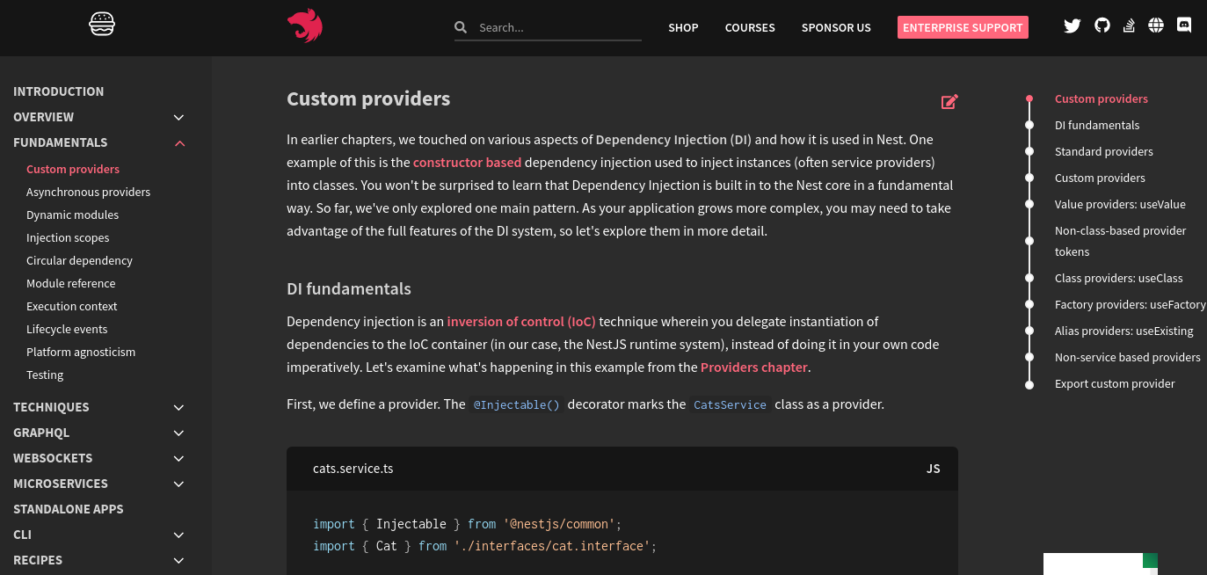This screenshot has height=575, width=1207.
Task: Click the NestJS cat logo
Action: [x=304, y=26]
